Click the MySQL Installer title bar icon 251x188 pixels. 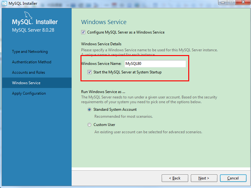[4, 3]
